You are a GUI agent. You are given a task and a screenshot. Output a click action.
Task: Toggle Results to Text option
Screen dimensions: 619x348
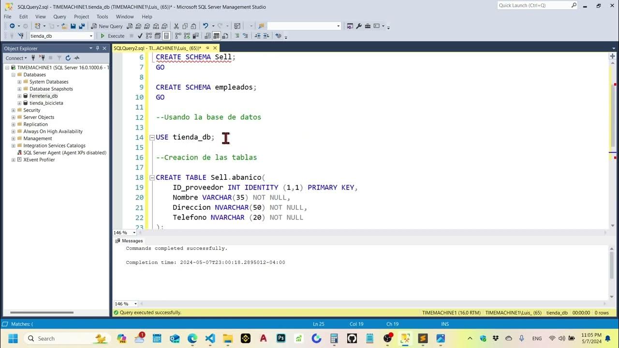coord(207,36)
